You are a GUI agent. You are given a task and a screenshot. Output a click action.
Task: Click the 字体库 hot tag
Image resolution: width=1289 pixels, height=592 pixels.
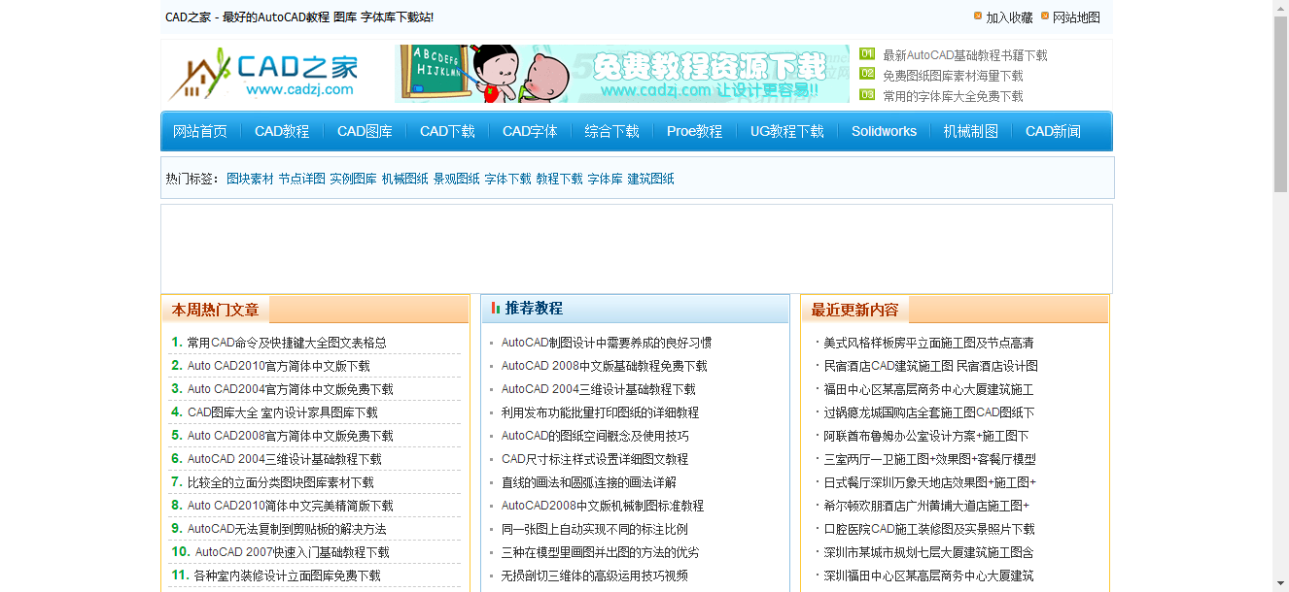click(605, 179)
